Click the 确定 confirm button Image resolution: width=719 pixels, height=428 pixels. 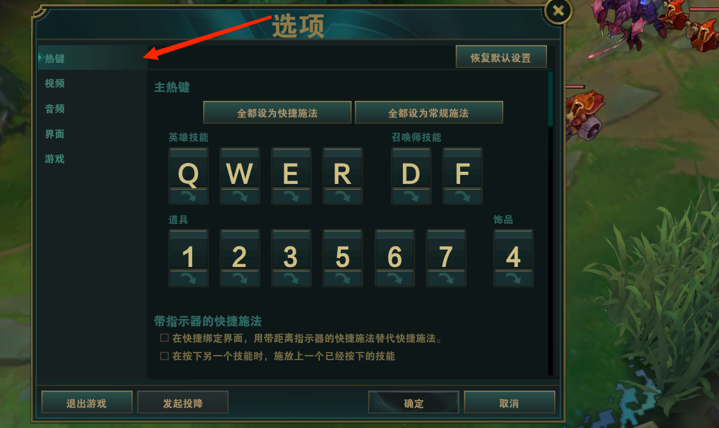414,403
